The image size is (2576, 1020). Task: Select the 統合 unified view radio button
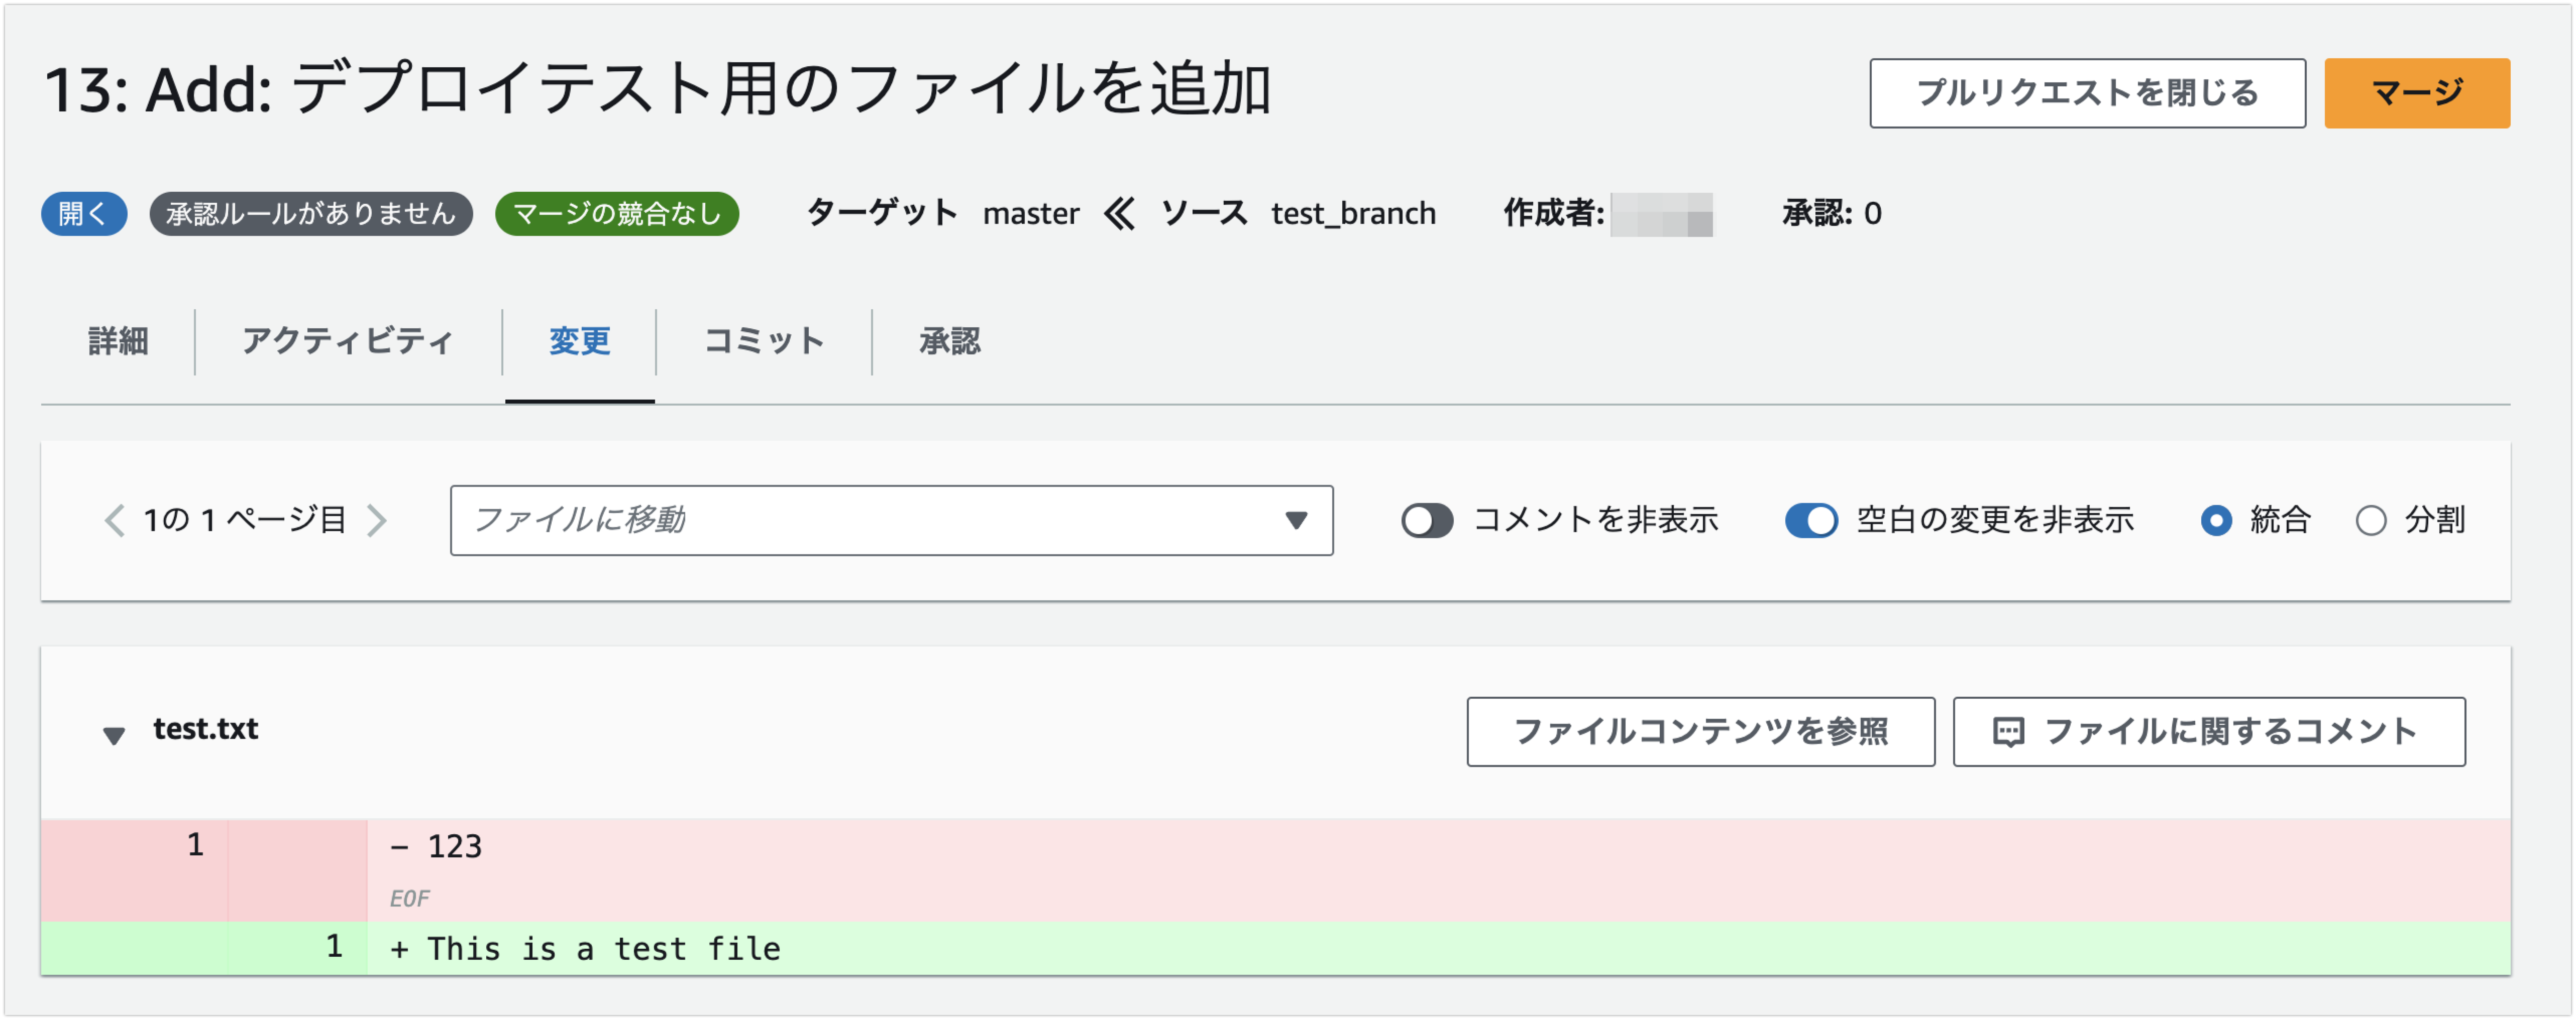click(2216, 521)
